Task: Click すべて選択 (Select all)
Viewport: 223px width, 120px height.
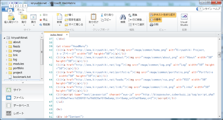Action: coord(136,25)
